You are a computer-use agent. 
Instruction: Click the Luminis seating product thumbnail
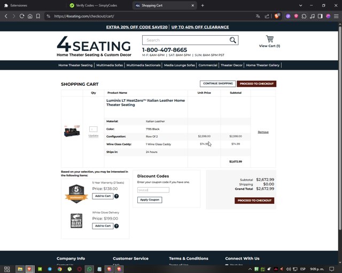(72, 131)
